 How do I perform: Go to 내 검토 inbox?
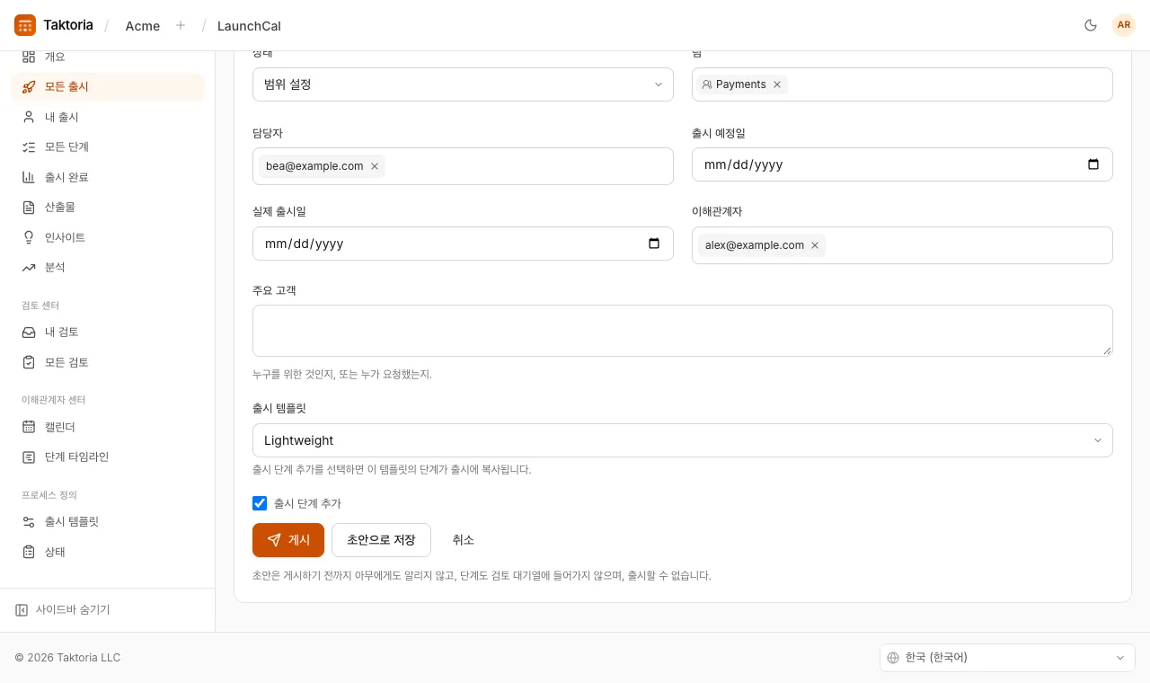[x=108, y=332]
